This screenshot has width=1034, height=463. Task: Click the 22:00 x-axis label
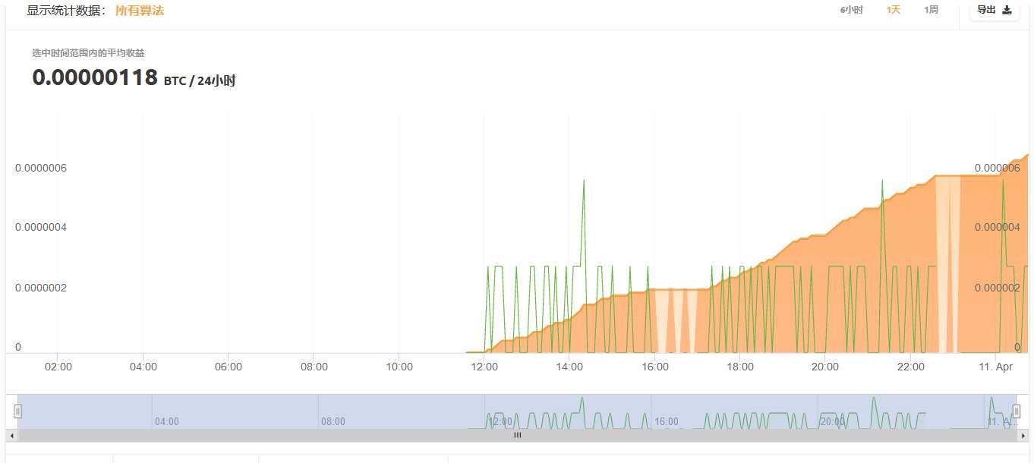pyautogui.click(x=911, y=367)
